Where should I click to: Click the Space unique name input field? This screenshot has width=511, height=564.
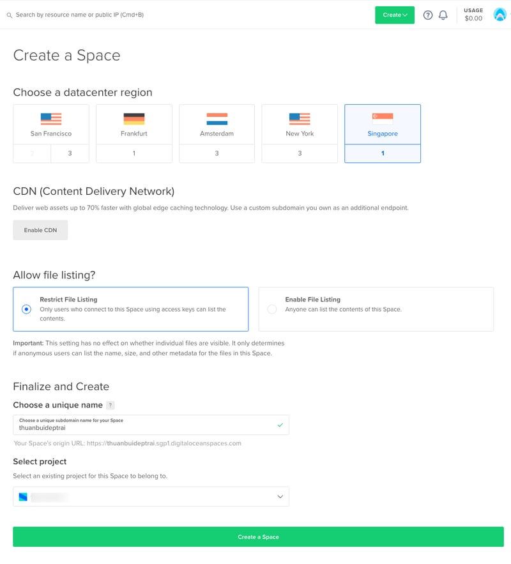(144, 427)
